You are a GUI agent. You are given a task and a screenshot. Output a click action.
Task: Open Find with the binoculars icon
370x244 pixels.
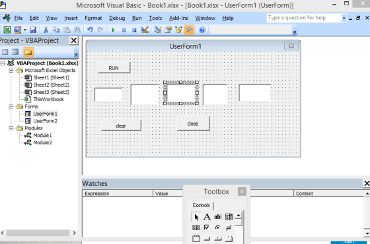(77, 30)
